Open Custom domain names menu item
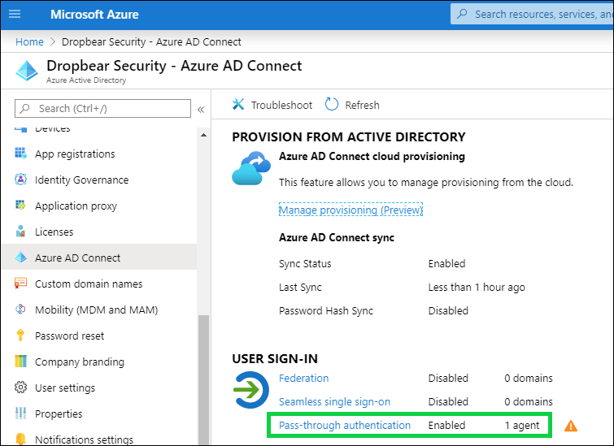This screenshot has height=446, width=614. point(98,284)
